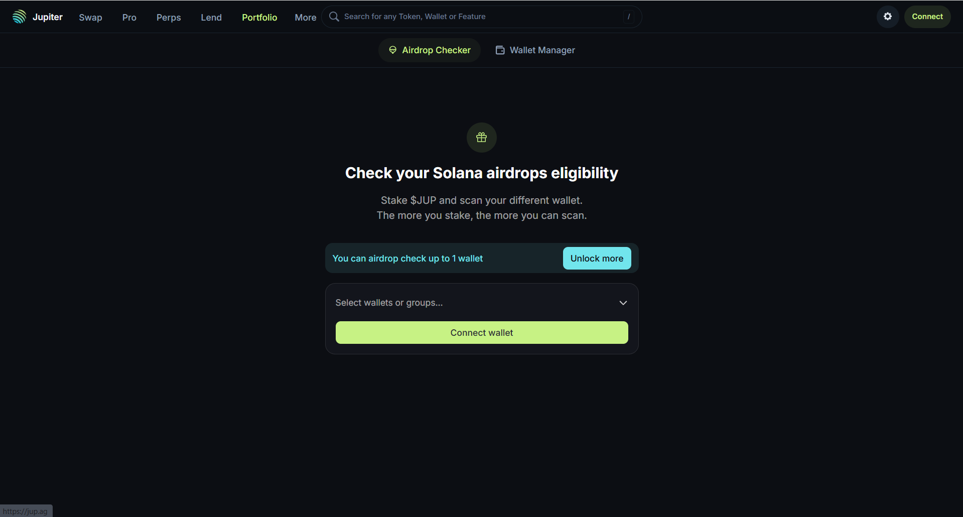The width and height of the screenshot is (963, 517).
Task: Open the Swap page
Action: (x=90, y=17)
